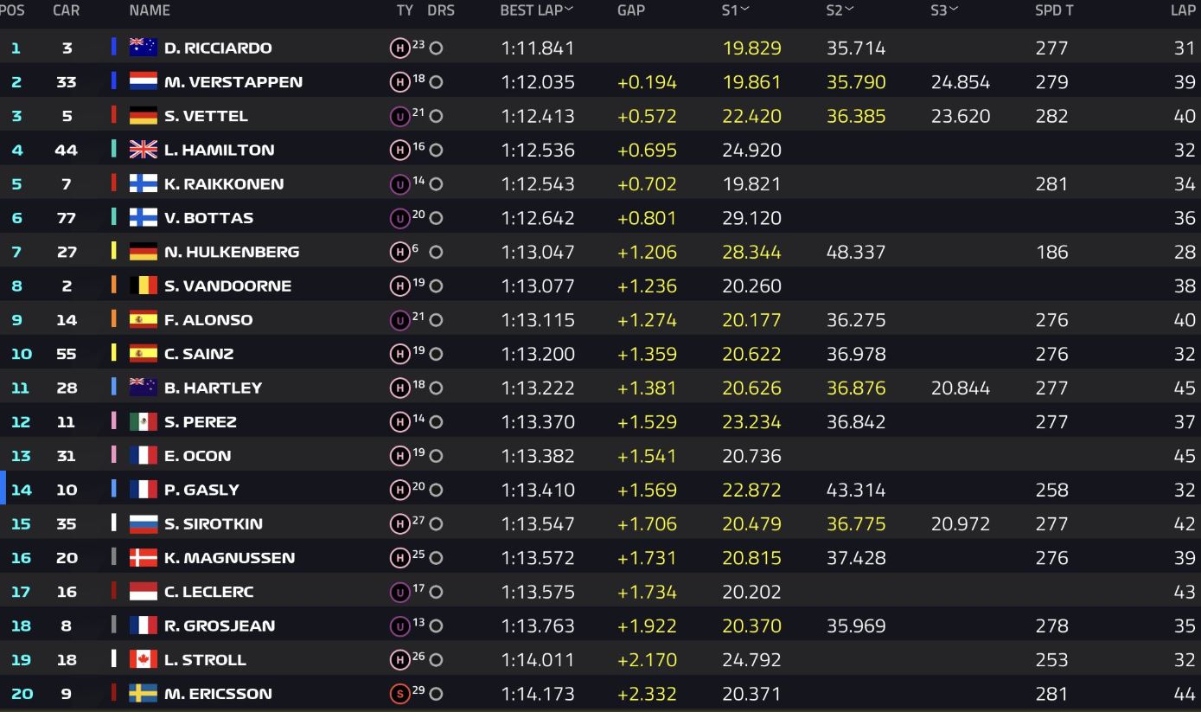Click Verstappen's hypersoft tyre icon

pyautogui.click(x=399, y=82)
